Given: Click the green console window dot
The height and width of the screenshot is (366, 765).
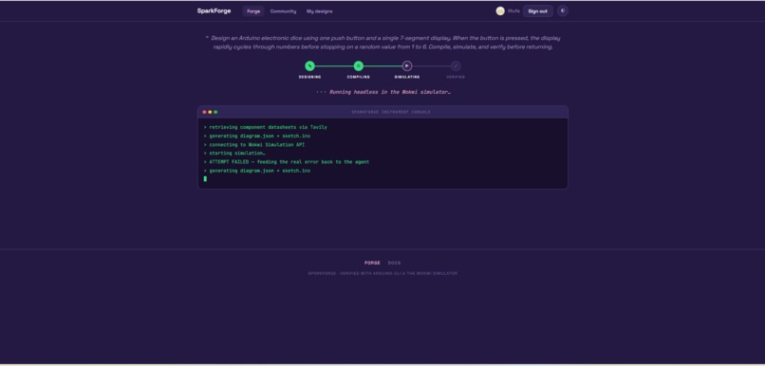Looking at the screenshot, I should (x=215, y=112).
